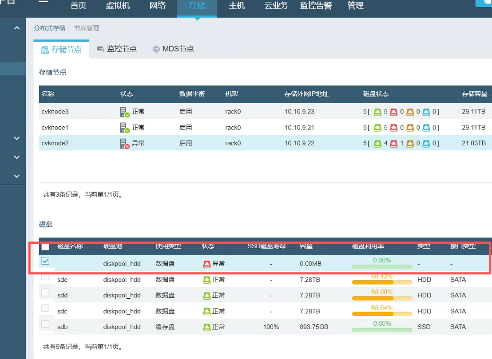
Task: Expand the first collapsed sidebar chevron
Action: click(x=17, y=138)
